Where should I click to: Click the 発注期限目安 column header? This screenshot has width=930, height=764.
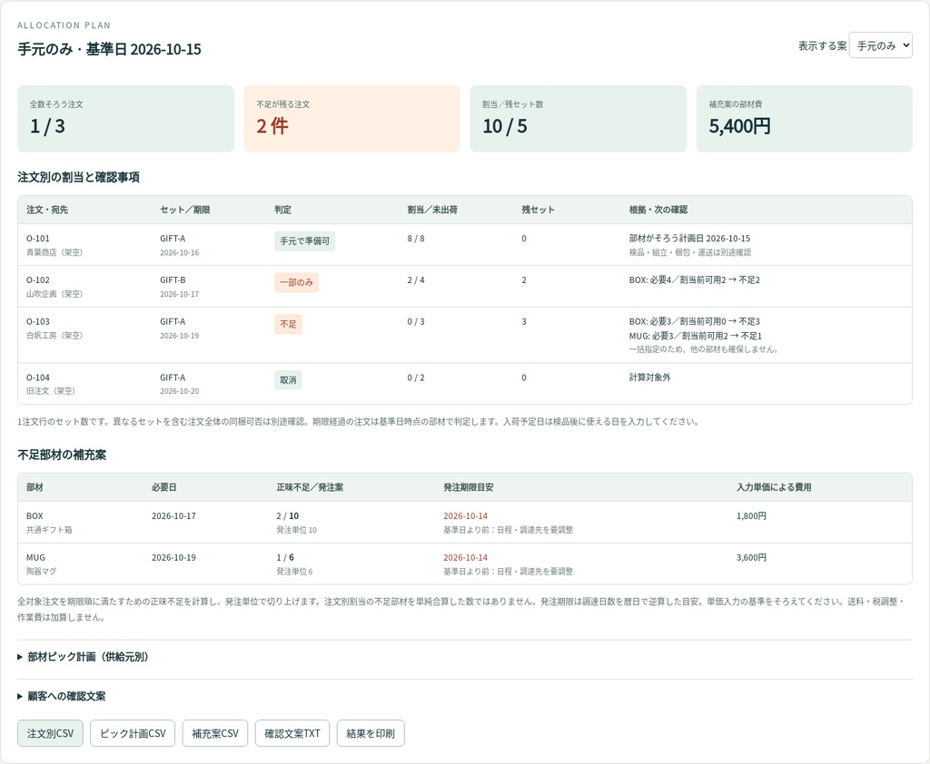tap(469, 487)
